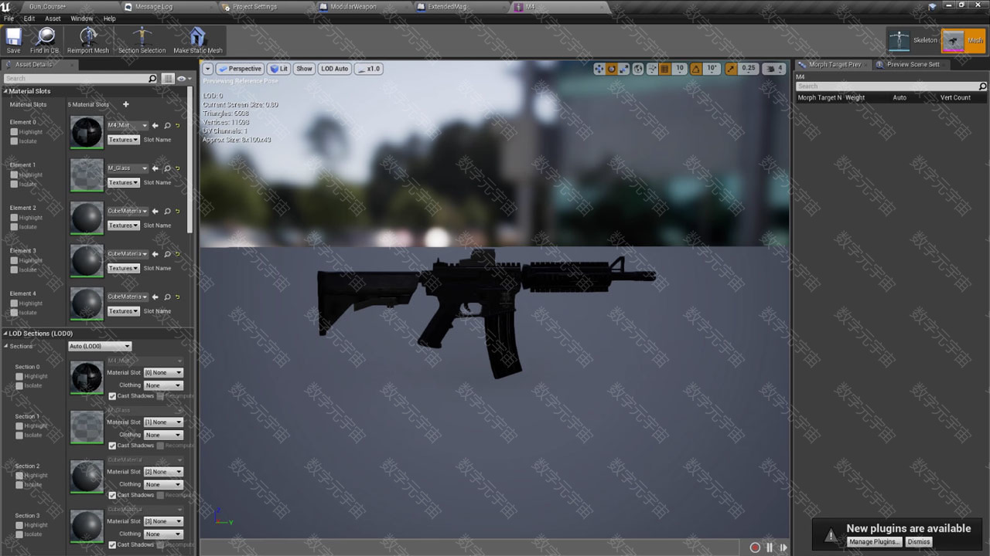Open the Window menu
The height and width of the screenshot is (556, 990).
(82, 19)
